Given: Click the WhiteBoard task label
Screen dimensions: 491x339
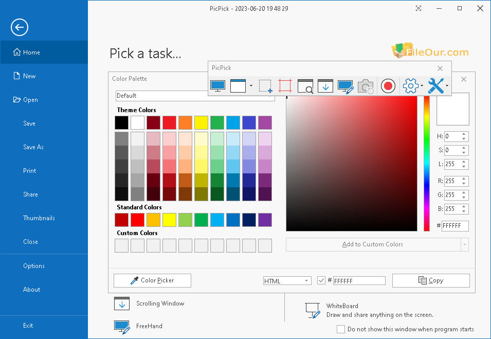Looking at the screenshot, I should tap(342, 306).
